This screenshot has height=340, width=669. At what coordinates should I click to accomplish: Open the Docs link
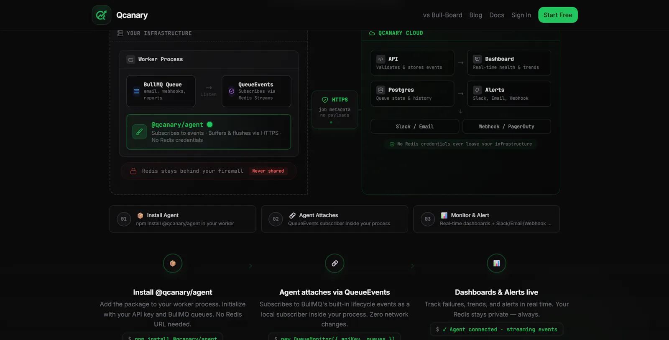click(x=497, y=15)
